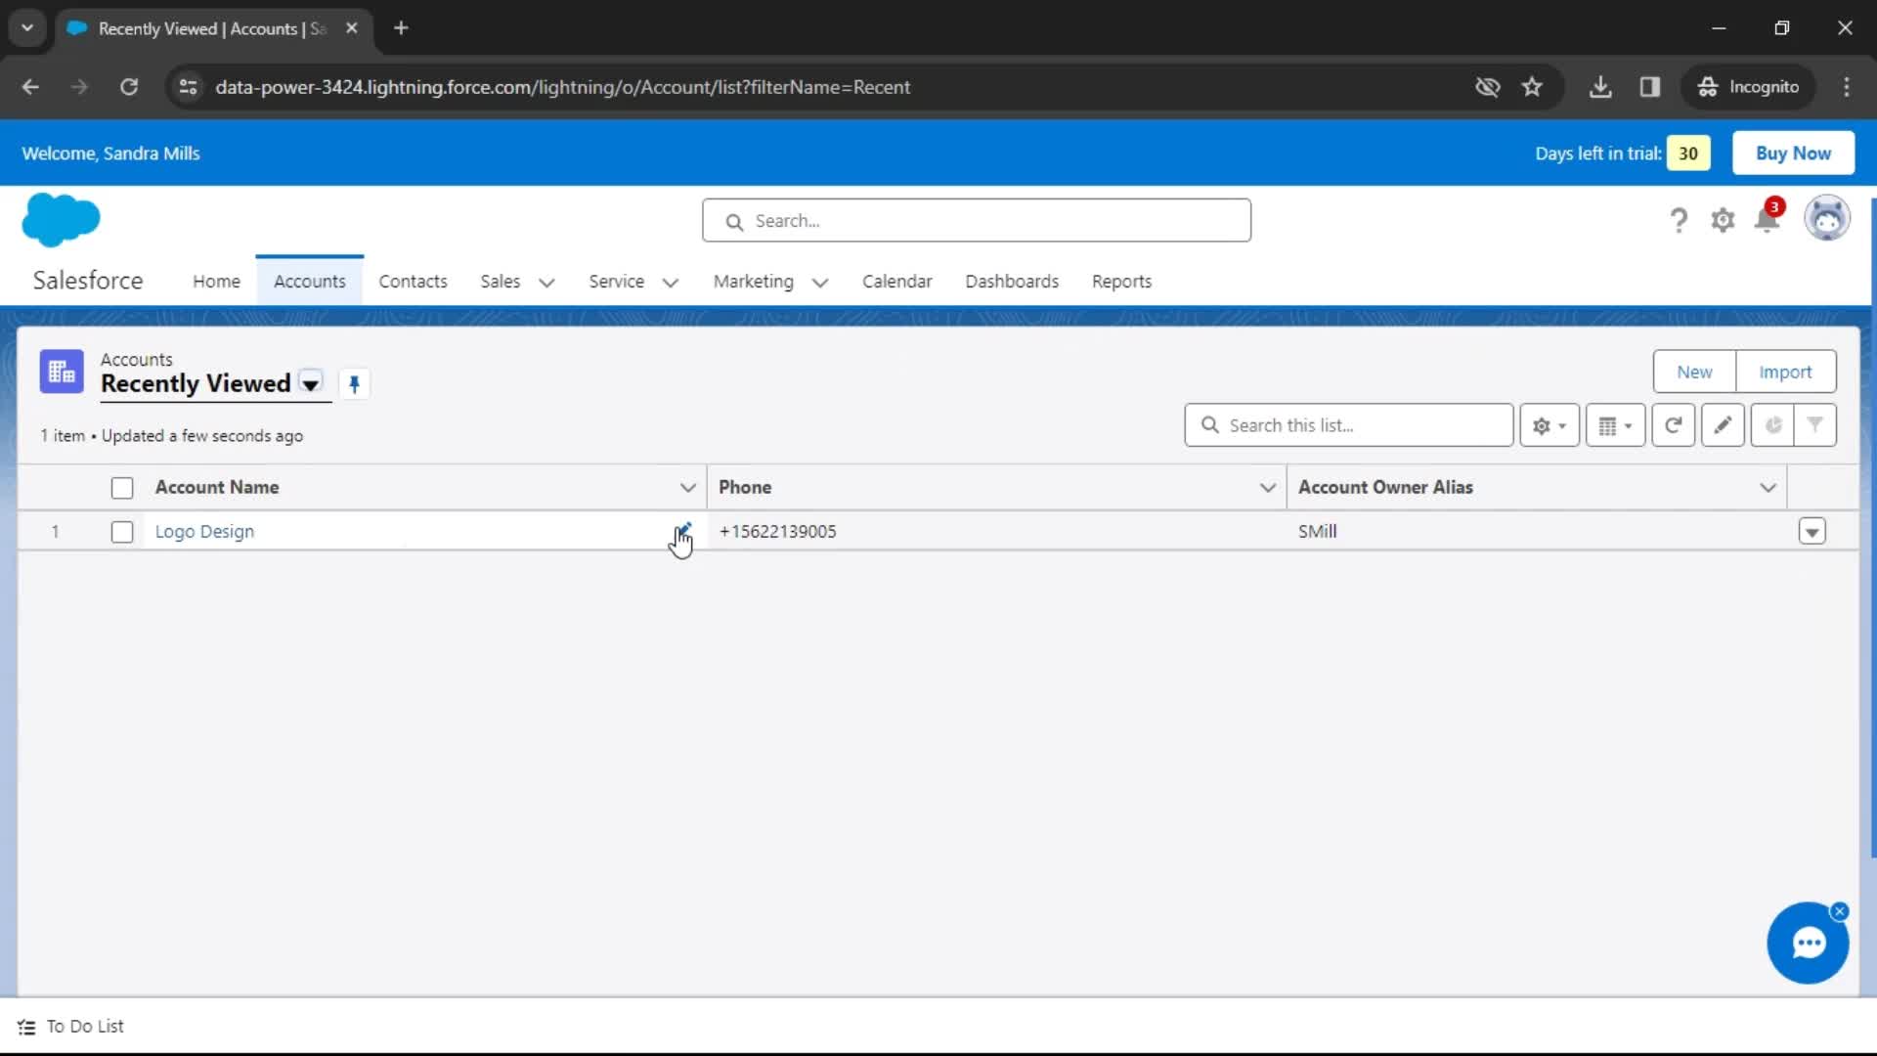
Task: Open the Contacts tab
Action: pos(413,282)
